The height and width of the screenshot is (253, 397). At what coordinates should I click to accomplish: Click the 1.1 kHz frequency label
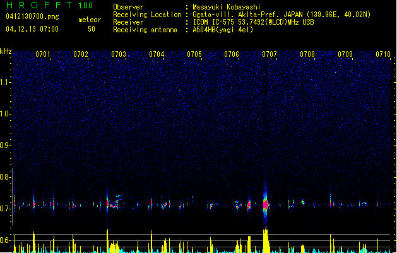point(5,82)
